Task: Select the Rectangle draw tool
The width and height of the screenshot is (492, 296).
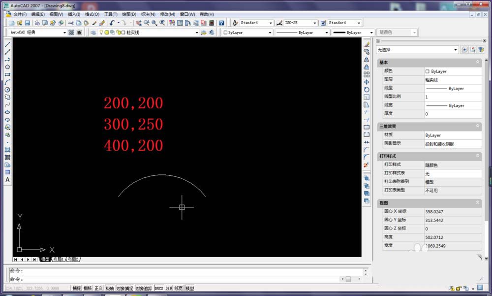Action: [7, 75]
